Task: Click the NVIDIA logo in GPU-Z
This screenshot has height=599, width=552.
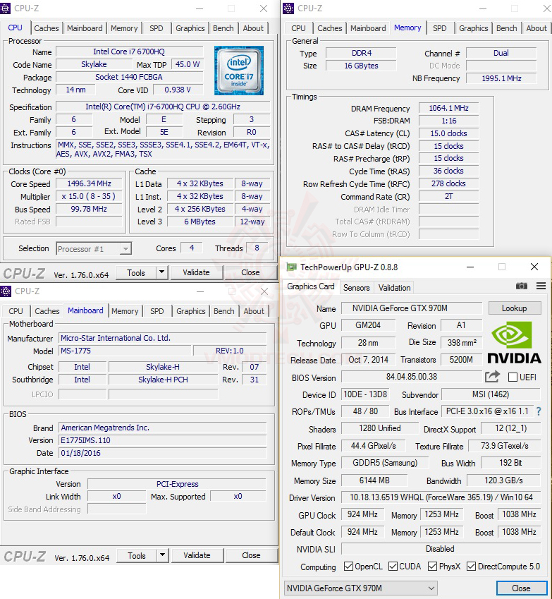Action: (514, 342)
